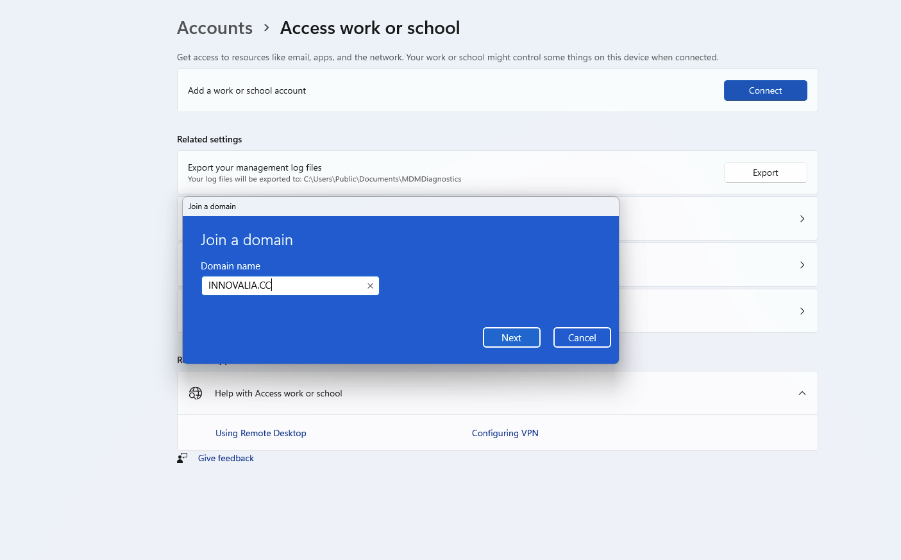Click the globe icon beside Help with Access
The width and height of the screenshot is (901, 560).
196,393
